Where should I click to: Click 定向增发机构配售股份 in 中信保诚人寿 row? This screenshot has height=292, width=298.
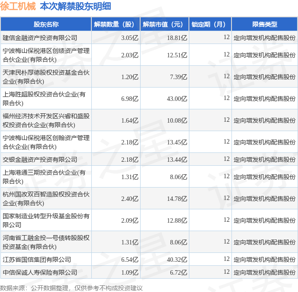tap(265, 272)
